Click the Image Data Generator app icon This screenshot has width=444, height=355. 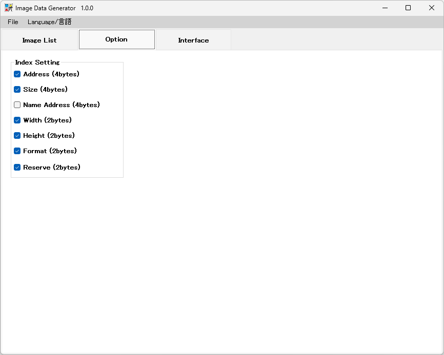9,8
